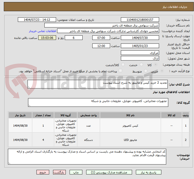This screenshot has width=194, height=179.
Task: Click the remaining days field showing 6
Action: tap(74, 38)
